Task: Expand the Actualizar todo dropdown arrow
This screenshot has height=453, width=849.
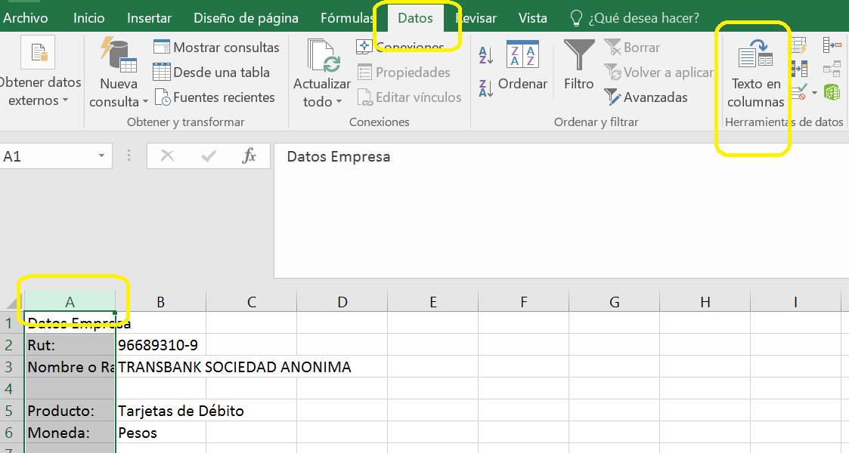Action: [x=339, y=102]
